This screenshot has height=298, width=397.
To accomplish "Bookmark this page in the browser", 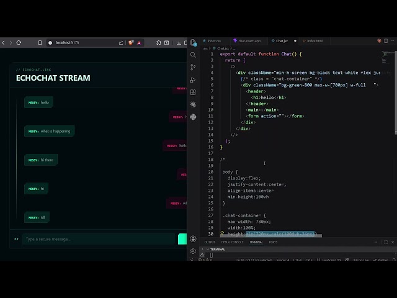I will 40,43.
